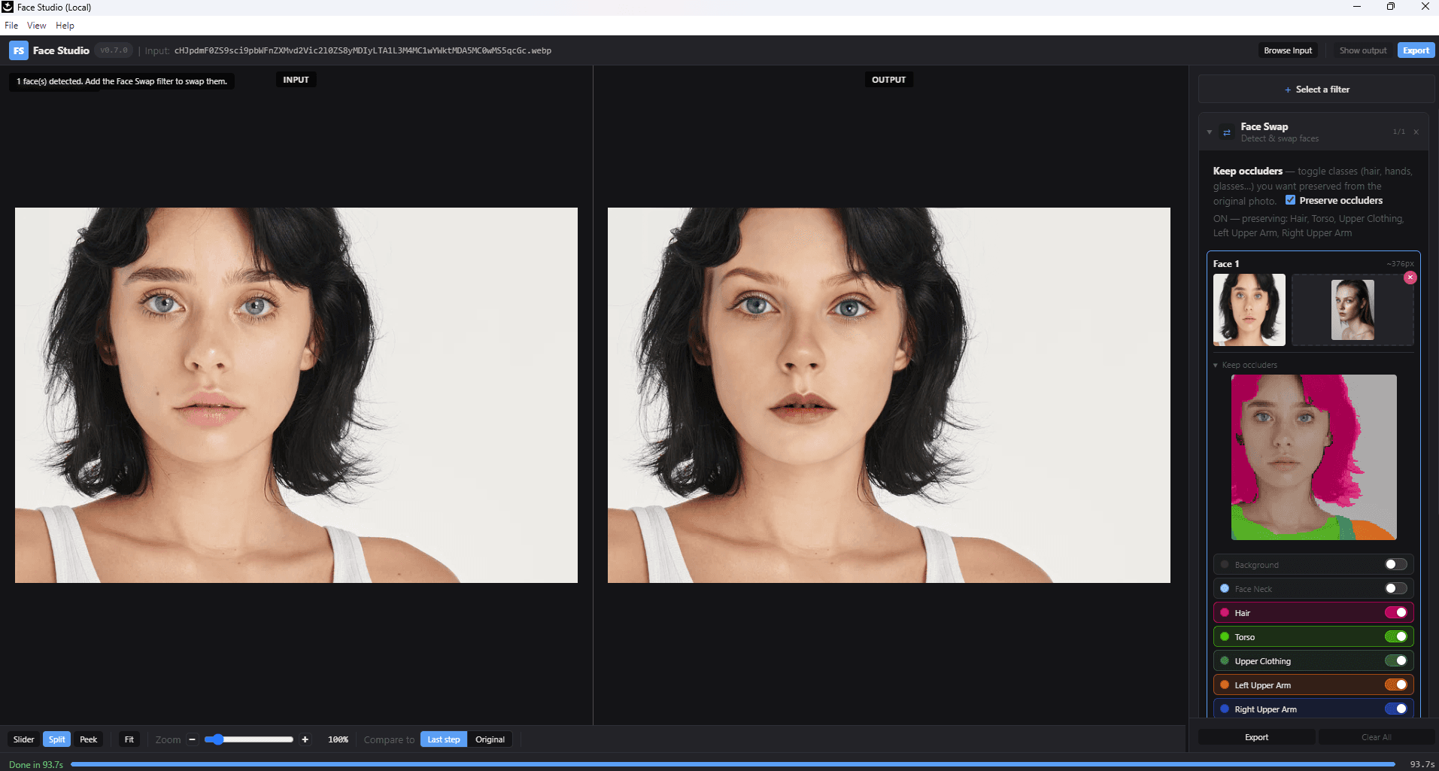Click the Face Swap arrows icon
This screenshot has height=771, width=1439.
1227,132
